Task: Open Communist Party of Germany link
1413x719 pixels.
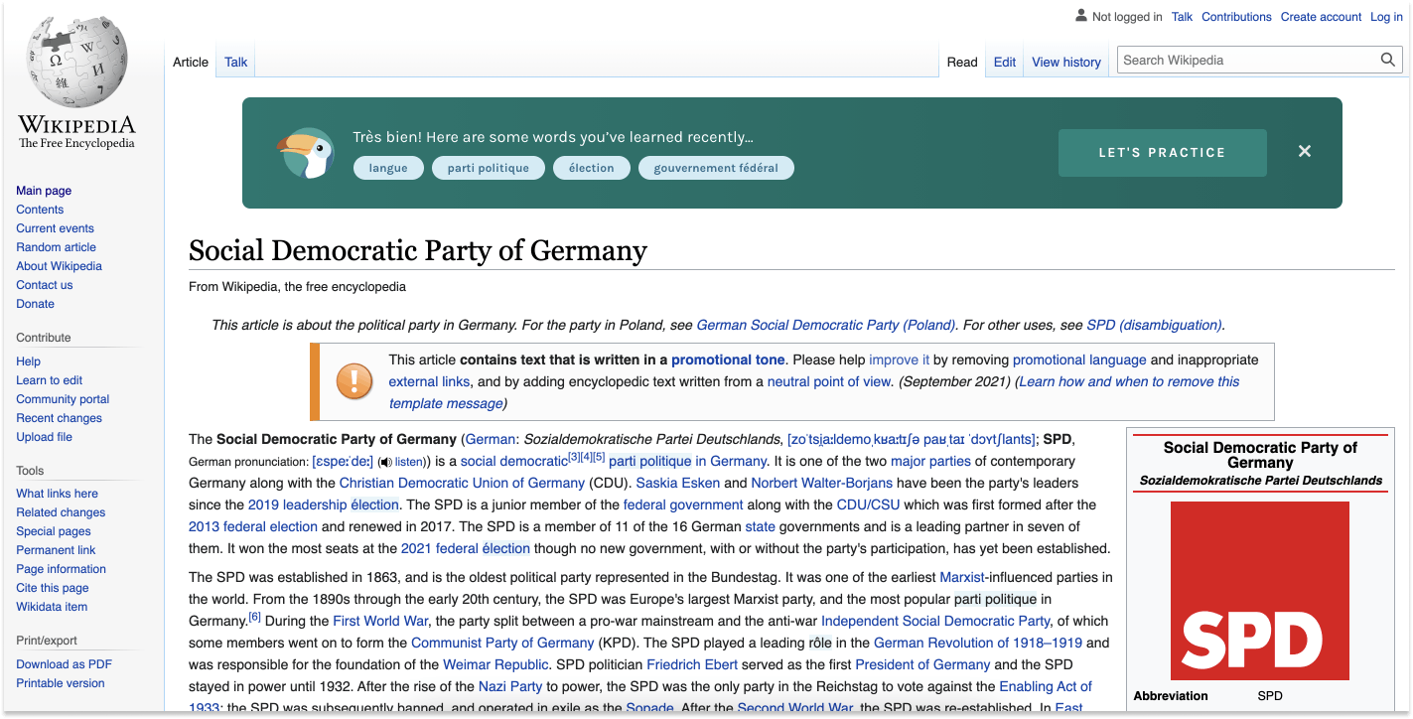Action: click(502, 643)
